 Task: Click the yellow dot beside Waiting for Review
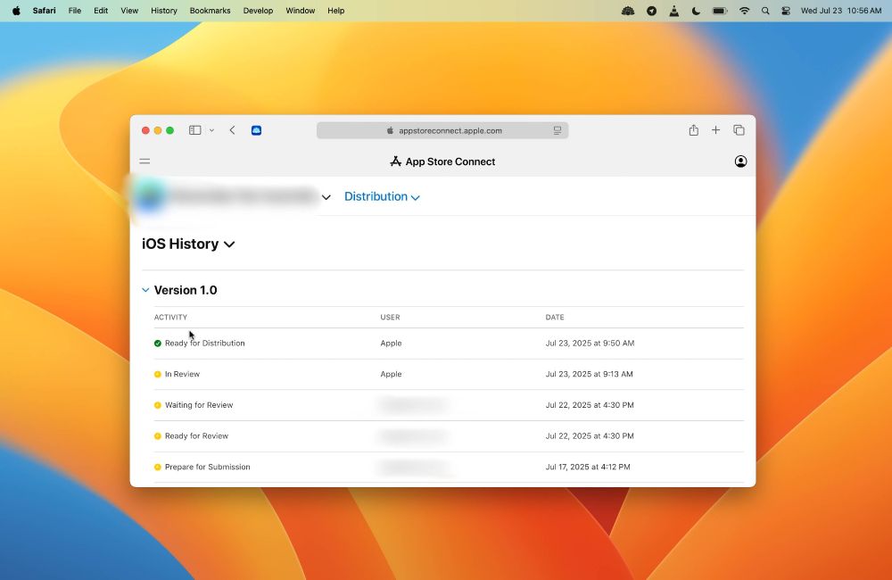158,405
